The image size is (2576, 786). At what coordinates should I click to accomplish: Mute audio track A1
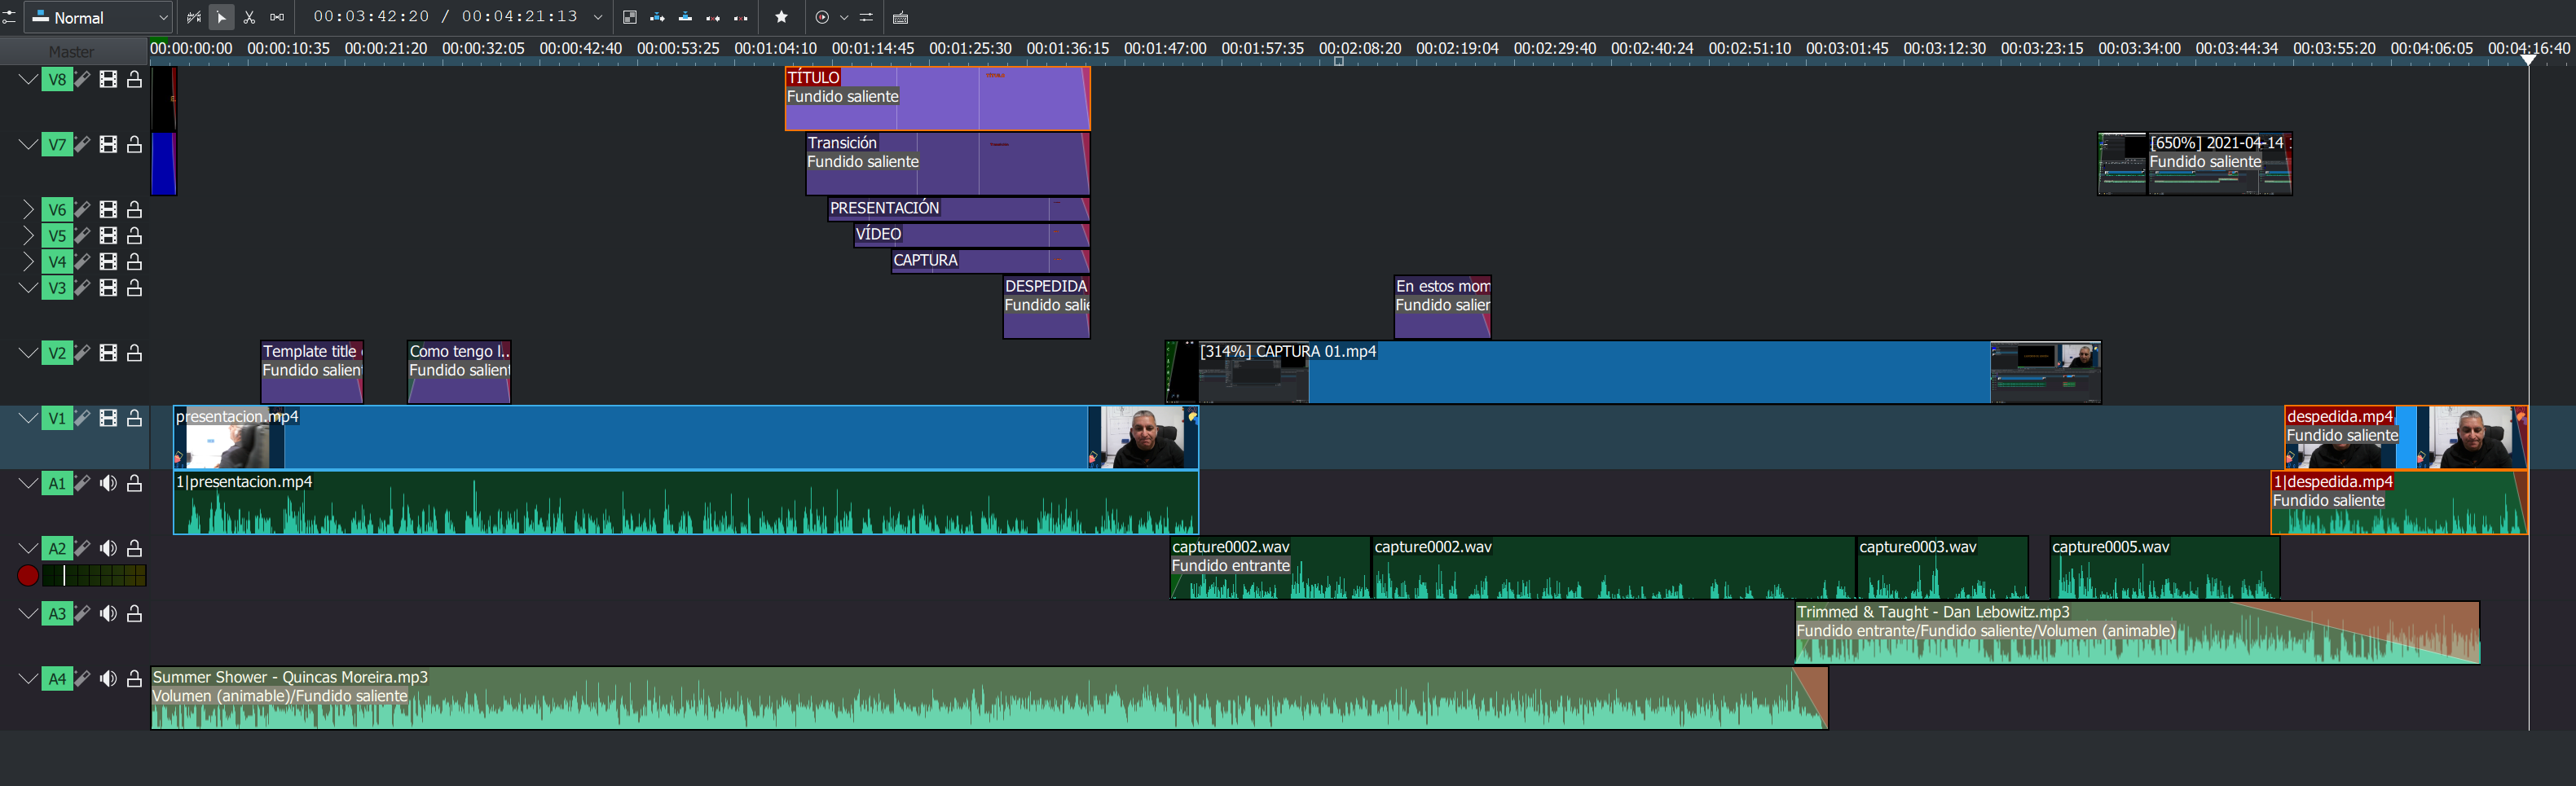108,483
